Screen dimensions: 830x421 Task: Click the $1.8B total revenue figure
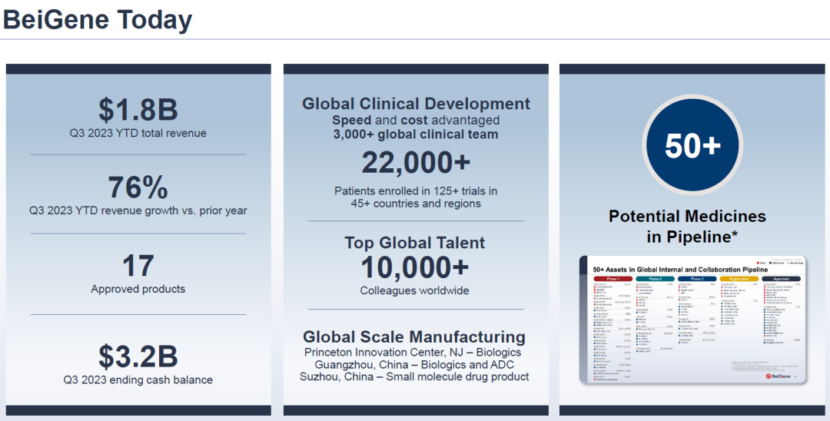(x=138, y=110)
